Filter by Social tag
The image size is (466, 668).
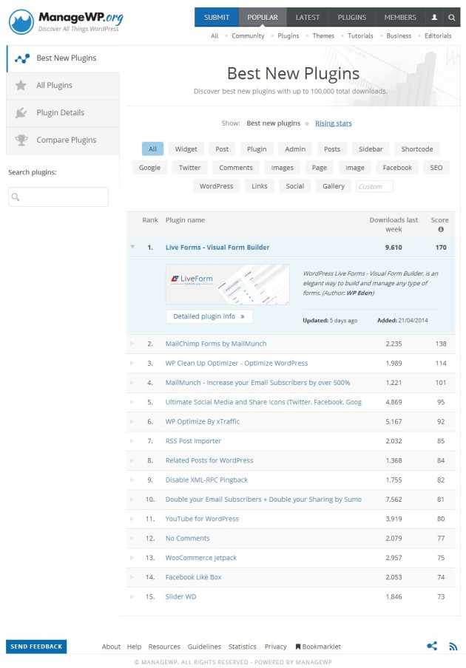pyautogui.click(x=295, y=186)
